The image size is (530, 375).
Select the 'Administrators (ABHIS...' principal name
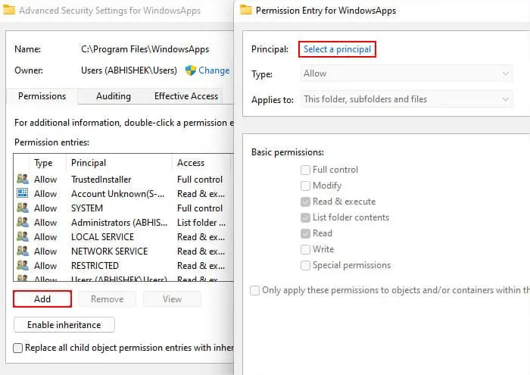[119, 223]
